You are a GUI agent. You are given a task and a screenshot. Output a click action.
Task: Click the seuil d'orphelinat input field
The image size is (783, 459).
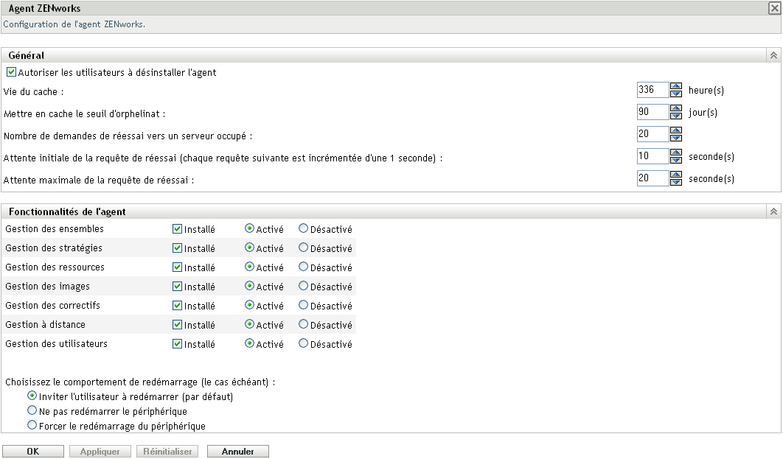point(652,112)
